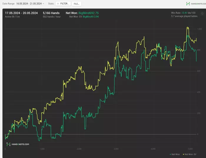Click the Hand2Note logo in top bar
Viewport: 206px width, 158px height.
[x=196, y=4]
